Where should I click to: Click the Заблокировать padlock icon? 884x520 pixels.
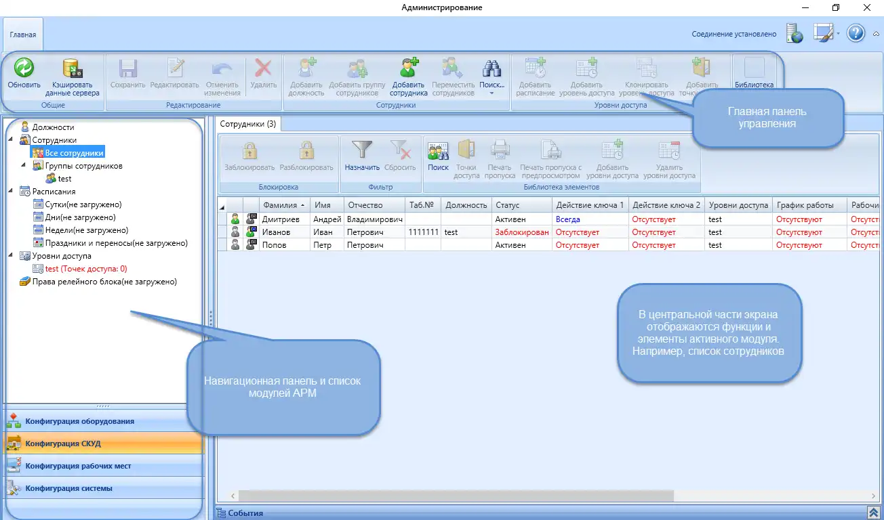tap(249, 151)
